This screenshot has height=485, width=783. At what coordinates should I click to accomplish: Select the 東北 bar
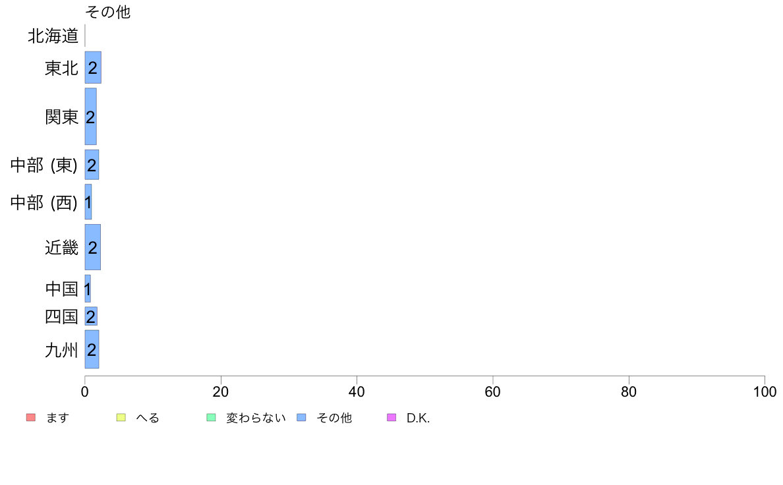click(93, 67)
